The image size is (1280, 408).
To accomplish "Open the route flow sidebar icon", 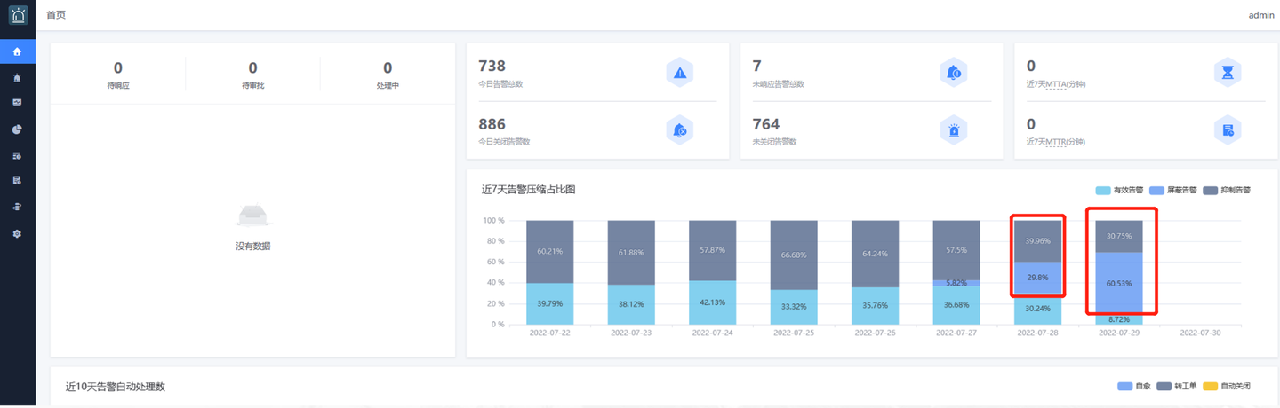I will point(18,207).
